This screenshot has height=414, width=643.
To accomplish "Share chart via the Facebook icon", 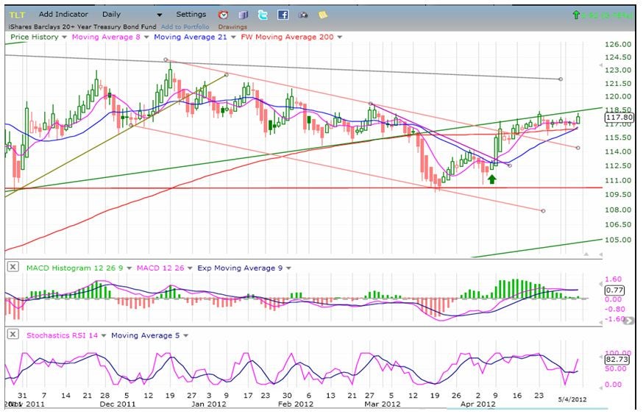I will 283,15.
